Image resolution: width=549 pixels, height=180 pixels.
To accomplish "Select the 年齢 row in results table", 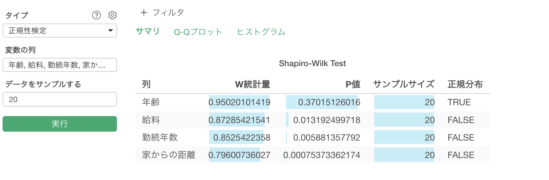I will [151, 102].
